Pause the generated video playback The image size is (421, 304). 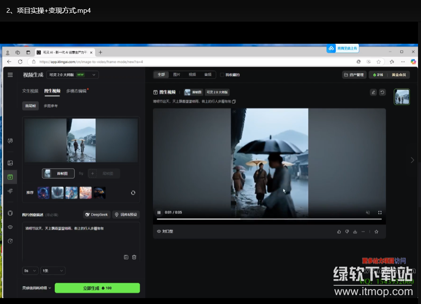(159, 212)
